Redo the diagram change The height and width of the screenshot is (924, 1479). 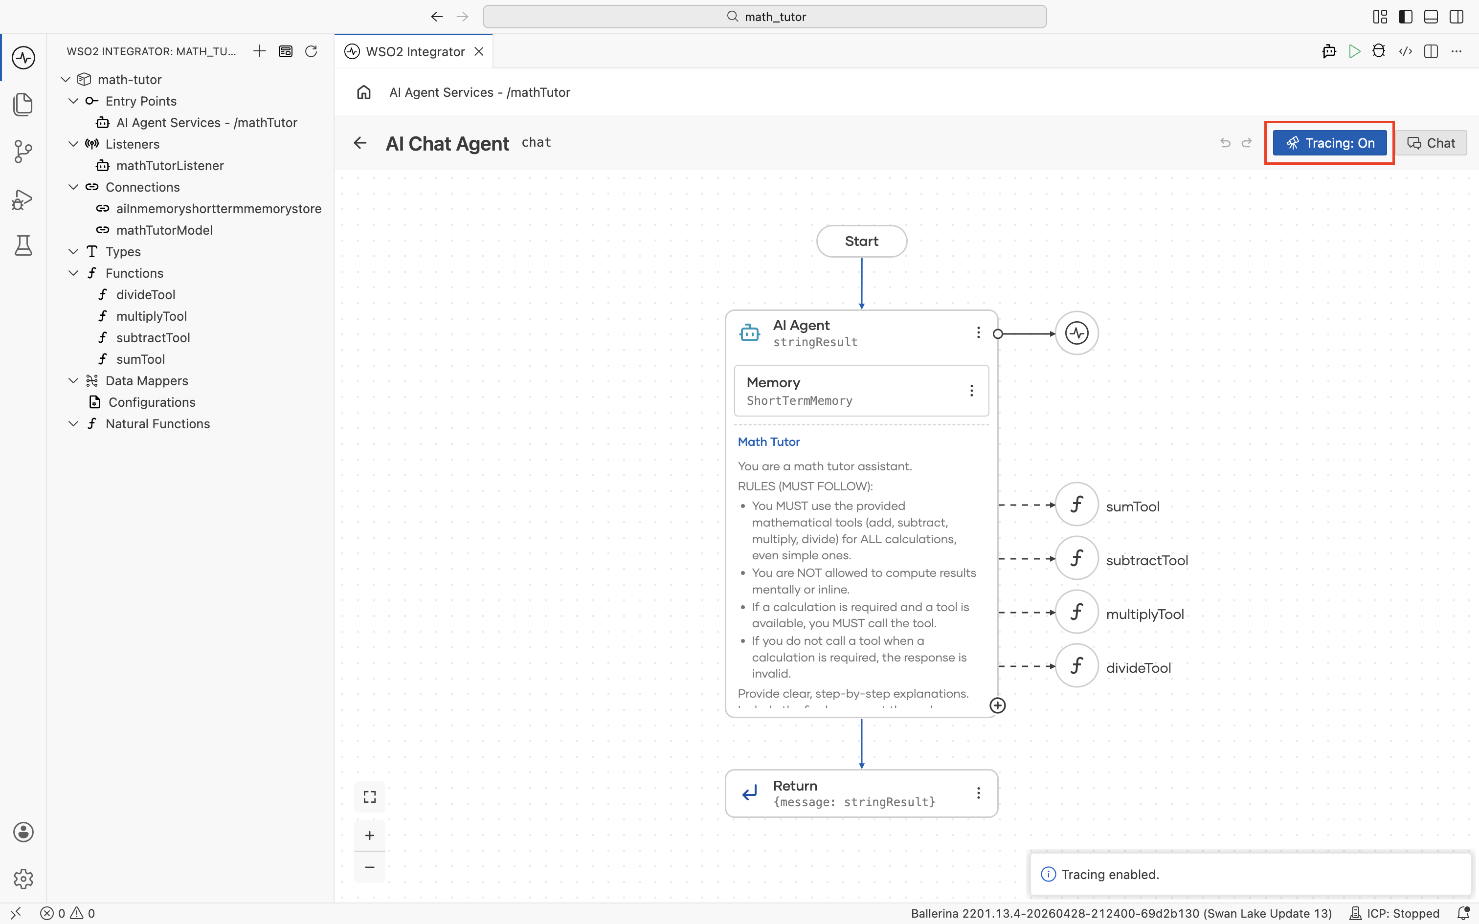(x=1247, y=143)
